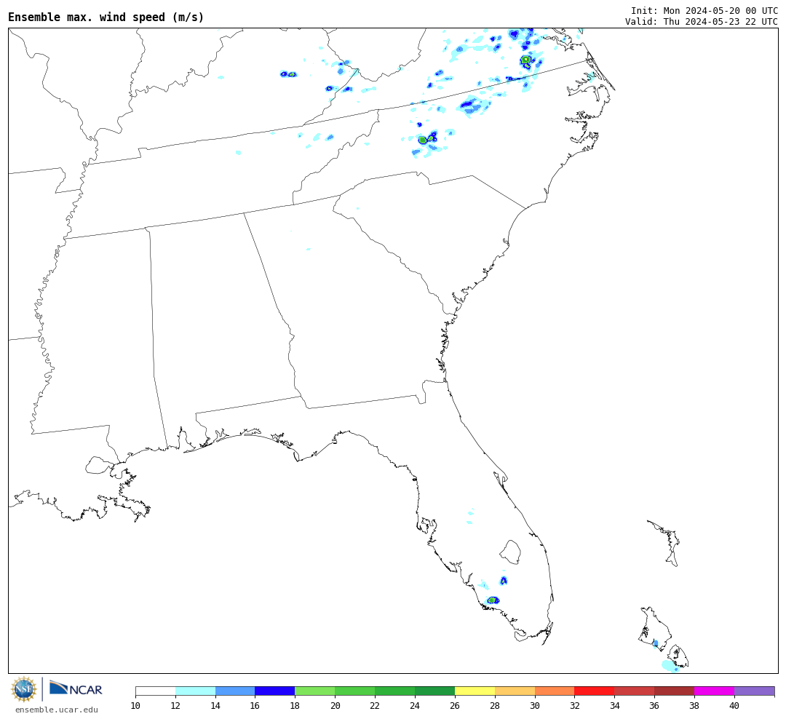The image size is (786, 719).
Task: Click the colorbar tick label '16'
Action: click(x=255, y=706)
